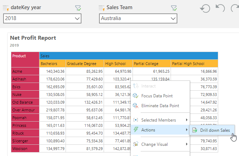Click the Ribuck product row label
The width and height of the screenshot is (239, 156).
(25, 133)
